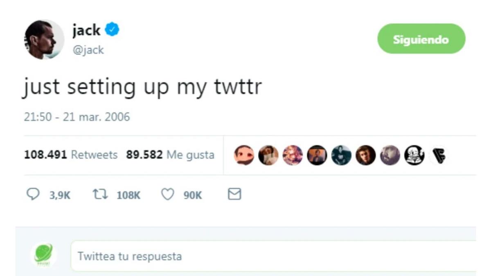
Task: Open the @jack handle link
Action: click(88, 50)
